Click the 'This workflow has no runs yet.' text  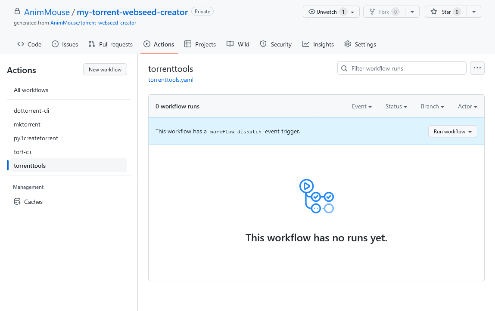tap(316, 238)
